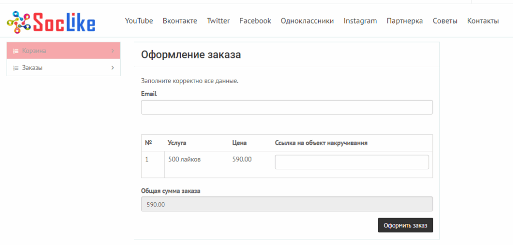The width and height of the screenshot is (513, 245).
Task: Open the Контакты page
Action: (x=482, y=21)
